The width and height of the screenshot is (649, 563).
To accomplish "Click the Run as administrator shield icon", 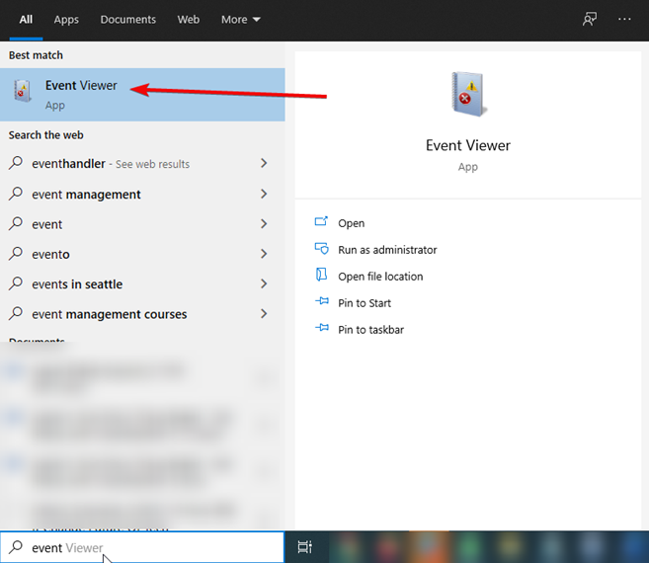I will (322, 248).
